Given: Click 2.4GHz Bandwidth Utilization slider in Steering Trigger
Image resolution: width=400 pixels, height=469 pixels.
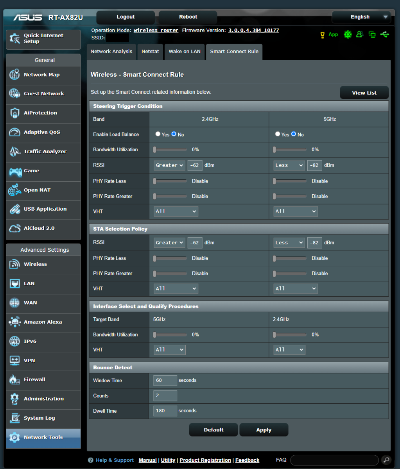Looking at the screenshot, I should 170,149.
